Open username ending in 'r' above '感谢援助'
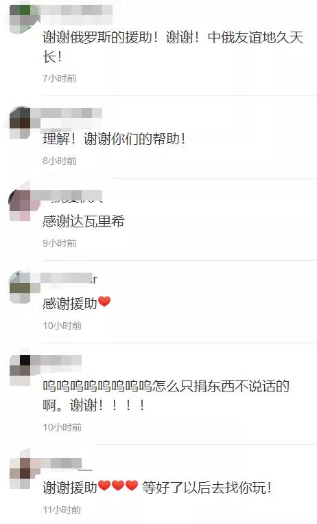This screenshot has width=317, height=524. click(x=69, y=279)
